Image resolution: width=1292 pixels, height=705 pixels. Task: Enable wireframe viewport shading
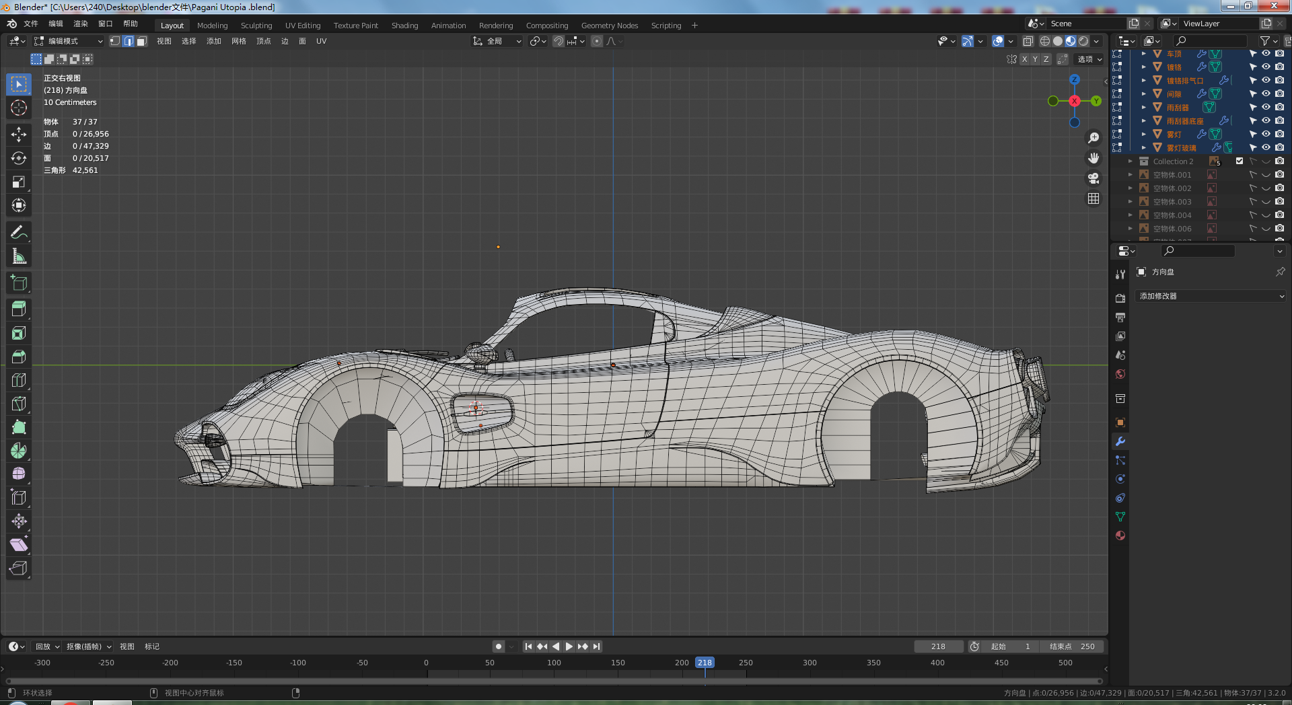pyautogui.click(x=1044, y=41)
